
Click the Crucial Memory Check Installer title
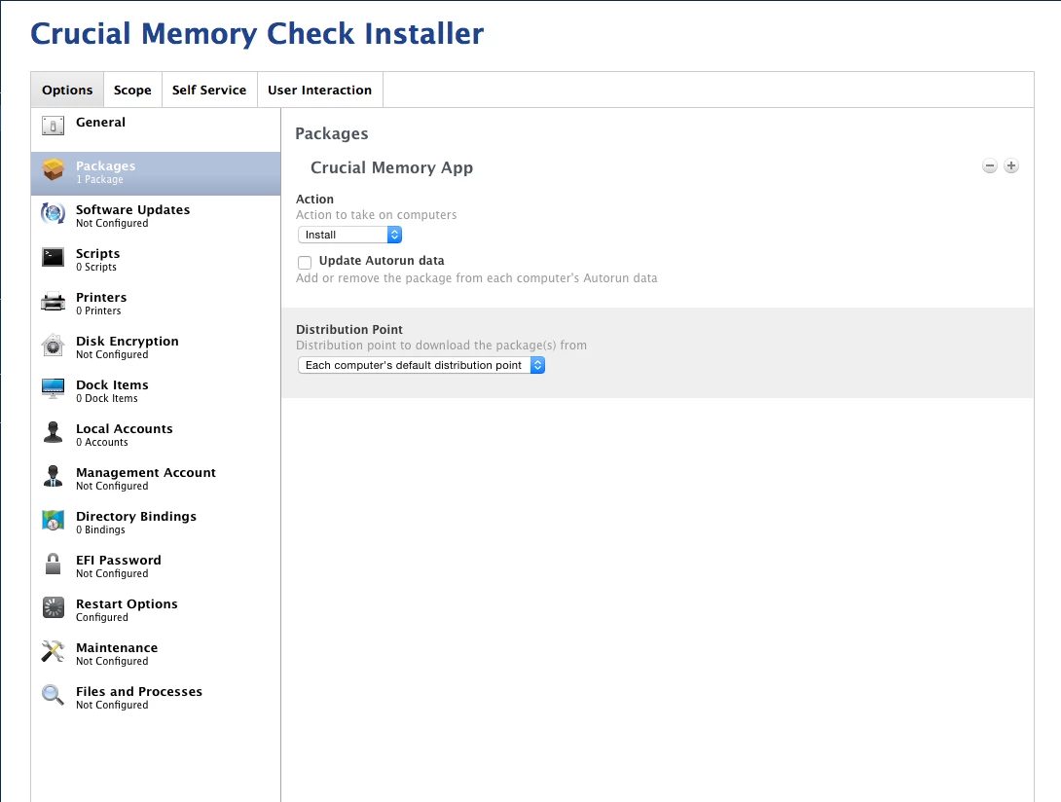point(257,34)
